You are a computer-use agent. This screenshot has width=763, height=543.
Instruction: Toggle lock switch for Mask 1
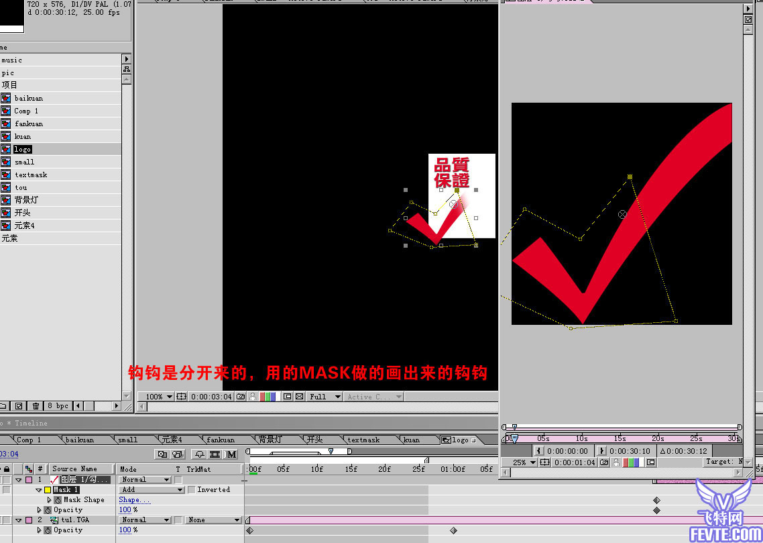(x=6, y=490)
